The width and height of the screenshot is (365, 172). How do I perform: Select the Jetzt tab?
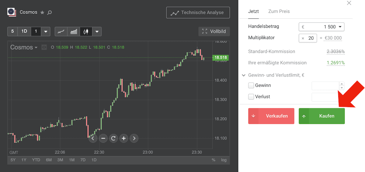[x=253, y=12]
